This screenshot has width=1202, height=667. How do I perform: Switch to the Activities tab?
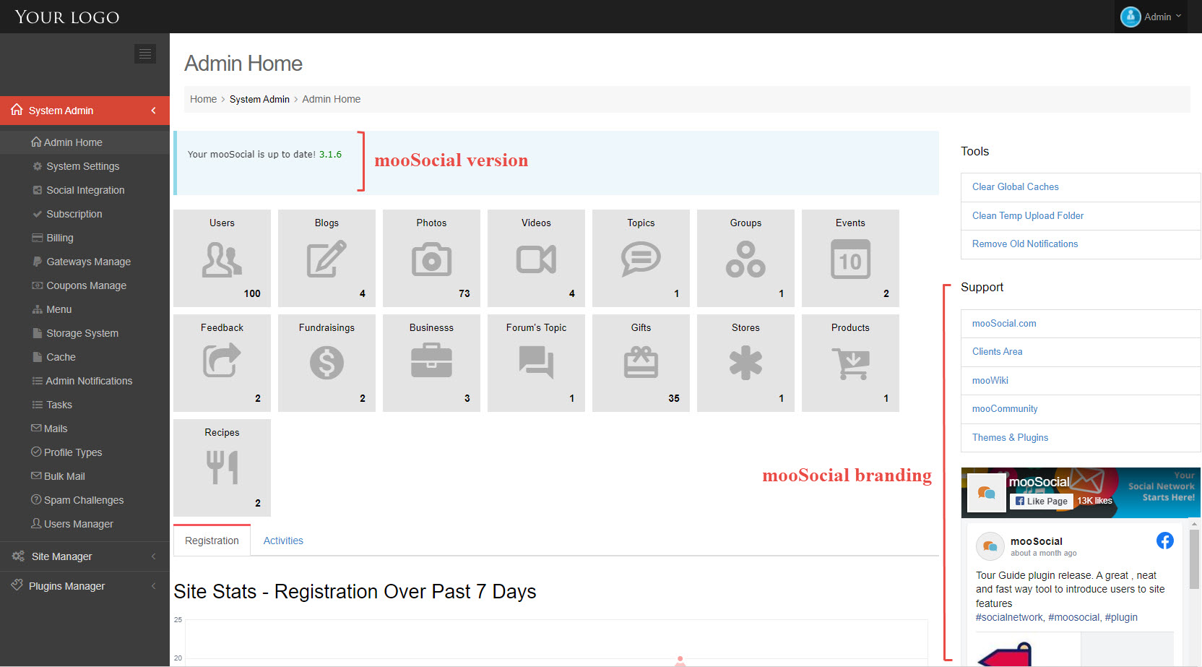click(x=283, y=541)
